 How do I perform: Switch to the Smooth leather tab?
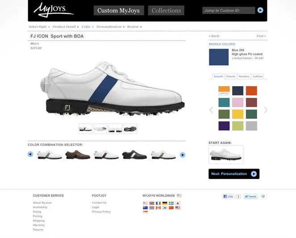[218, 76]
